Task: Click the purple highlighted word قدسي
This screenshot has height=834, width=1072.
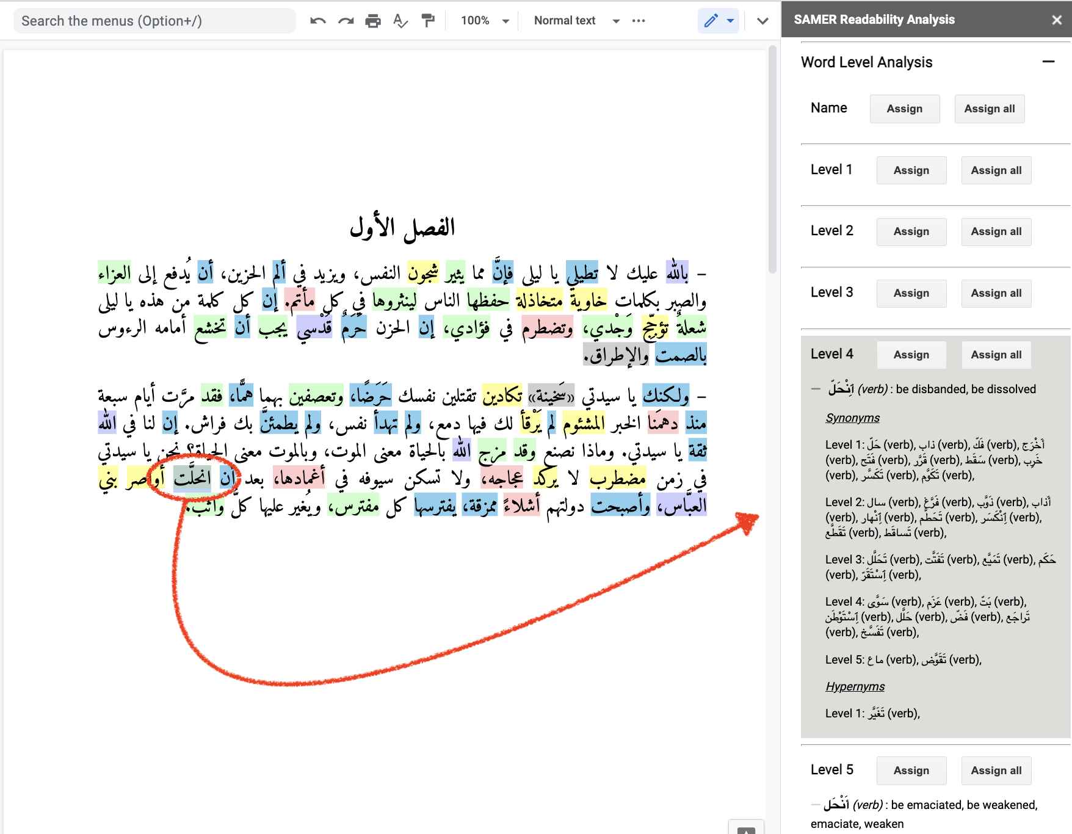Action: tap(314, 328)
